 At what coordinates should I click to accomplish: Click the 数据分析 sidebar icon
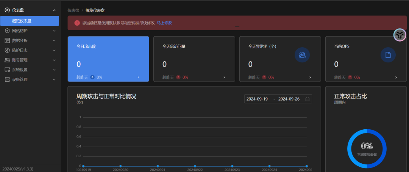tap(7, 40)
